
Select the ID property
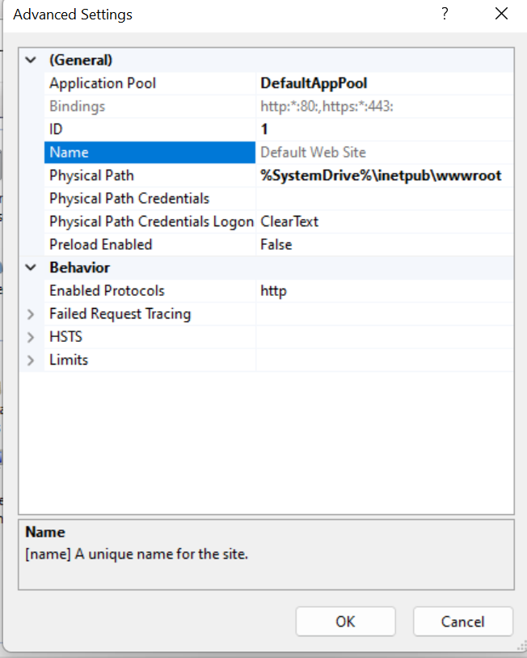click(x=57, y=129)
